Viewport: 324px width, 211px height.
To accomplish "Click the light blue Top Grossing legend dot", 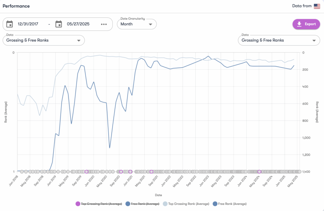I will [x=165, y=204].
